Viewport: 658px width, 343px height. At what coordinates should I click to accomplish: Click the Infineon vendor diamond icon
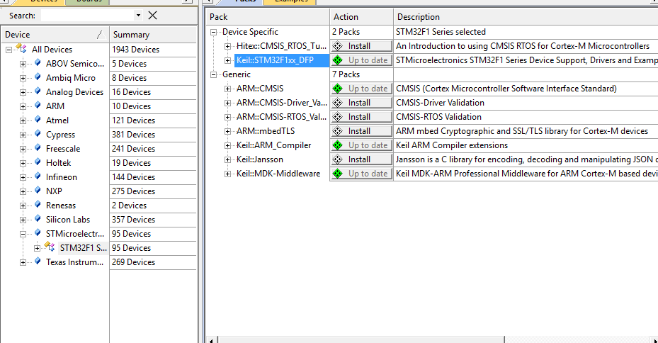[x=38, y=176]
